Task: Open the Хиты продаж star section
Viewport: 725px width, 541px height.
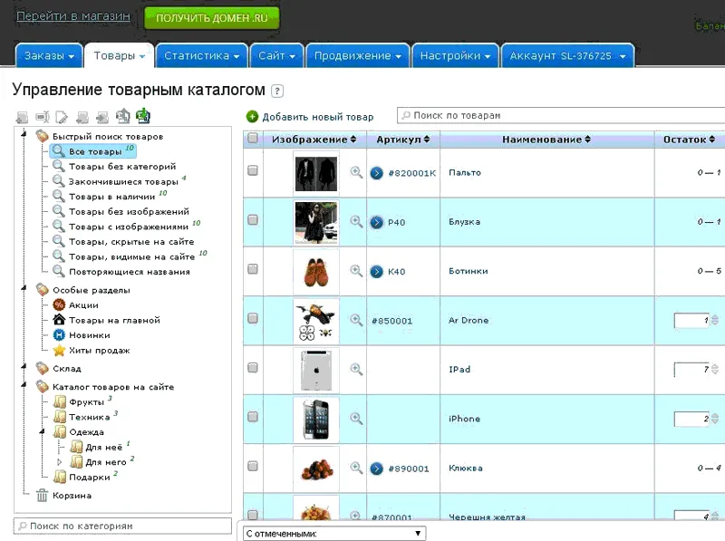Action: click(59, 350)
